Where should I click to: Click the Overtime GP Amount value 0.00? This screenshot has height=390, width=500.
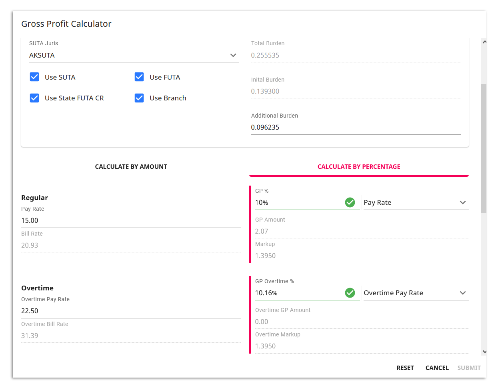(x=262, y=322)
